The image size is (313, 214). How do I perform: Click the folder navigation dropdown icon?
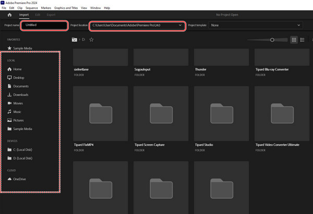[75, 40]
